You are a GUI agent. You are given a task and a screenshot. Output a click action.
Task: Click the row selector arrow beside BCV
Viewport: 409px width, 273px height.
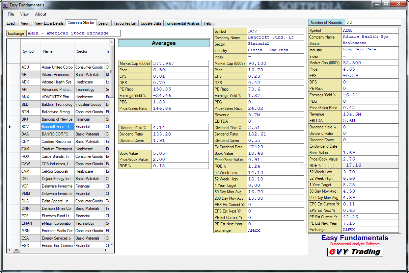click(10, 127)
